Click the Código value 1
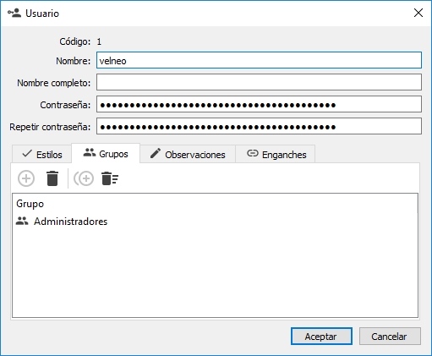The image size is (432, 356). (99, 41)
